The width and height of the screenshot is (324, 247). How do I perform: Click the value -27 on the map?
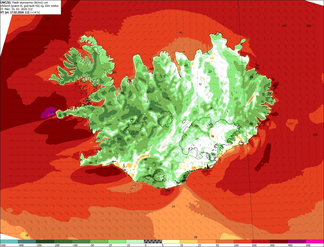210,72
